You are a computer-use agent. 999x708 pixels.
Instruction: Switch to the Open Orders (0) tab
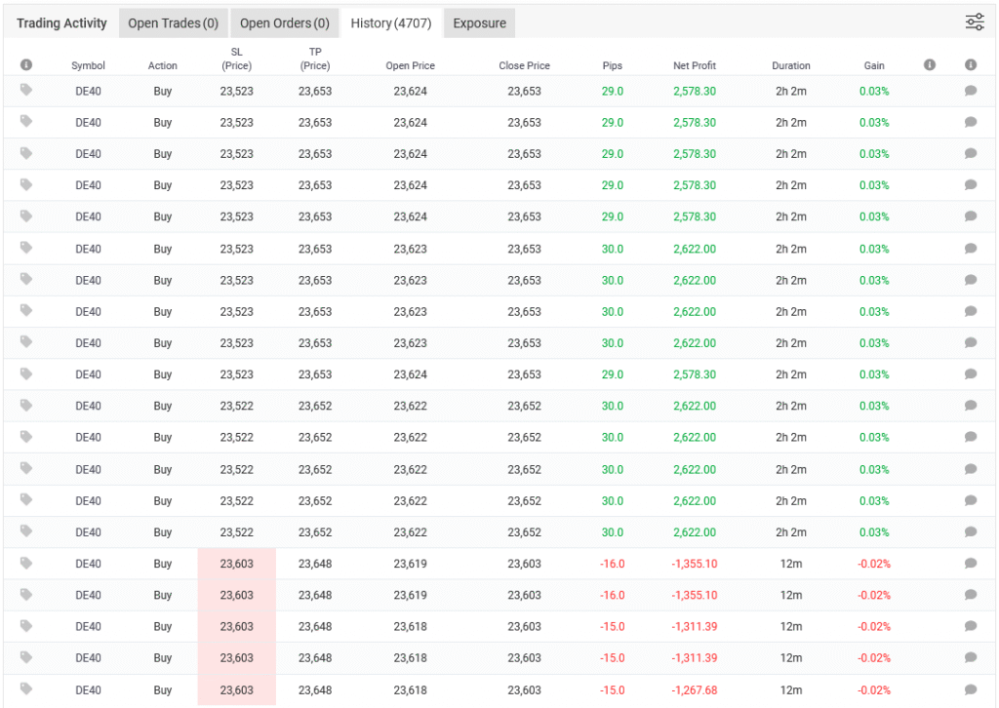(x=284, y=23)
